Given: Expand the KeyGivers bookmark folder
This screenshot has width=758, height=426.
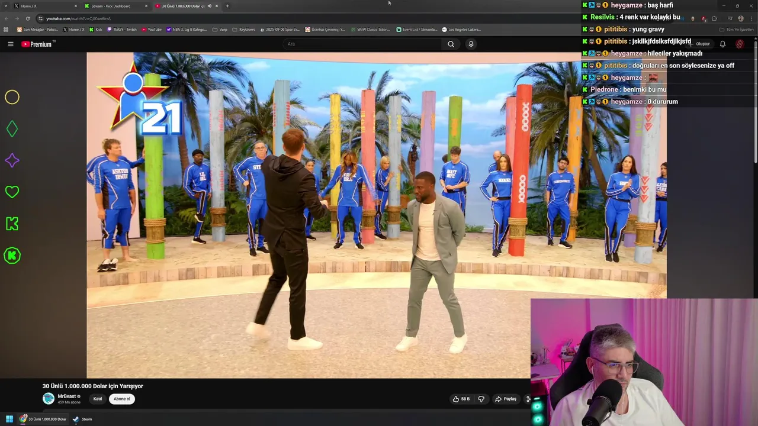Looking at the screenshot, I should click(x=243, y=30).
